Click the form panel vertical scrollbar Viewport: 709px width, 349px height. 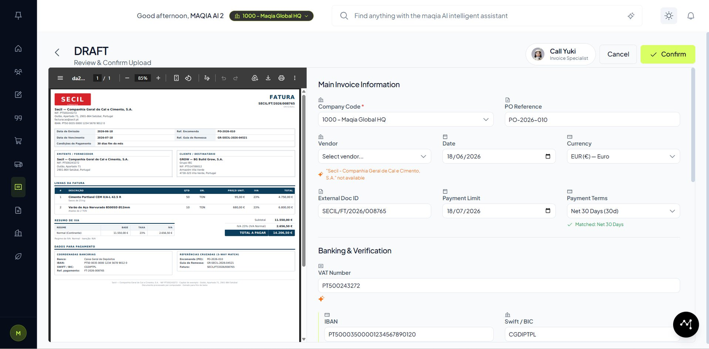point(693,125)
